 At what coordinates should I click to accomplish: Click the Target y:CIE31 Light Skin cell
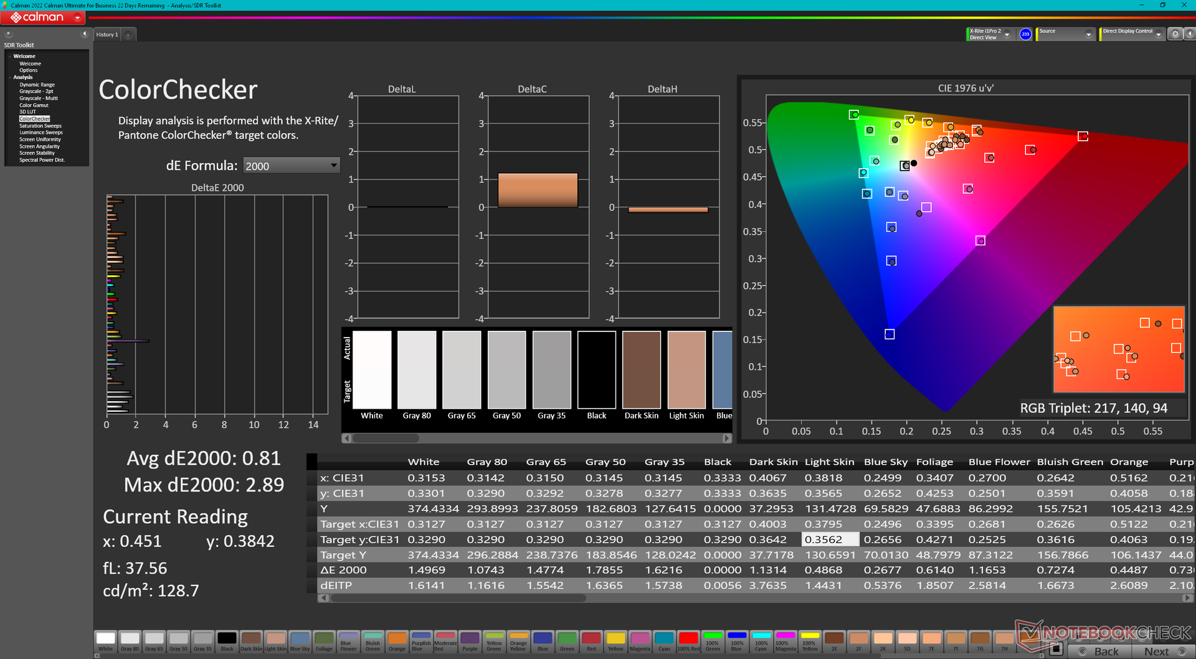click(x=830, y=539)
